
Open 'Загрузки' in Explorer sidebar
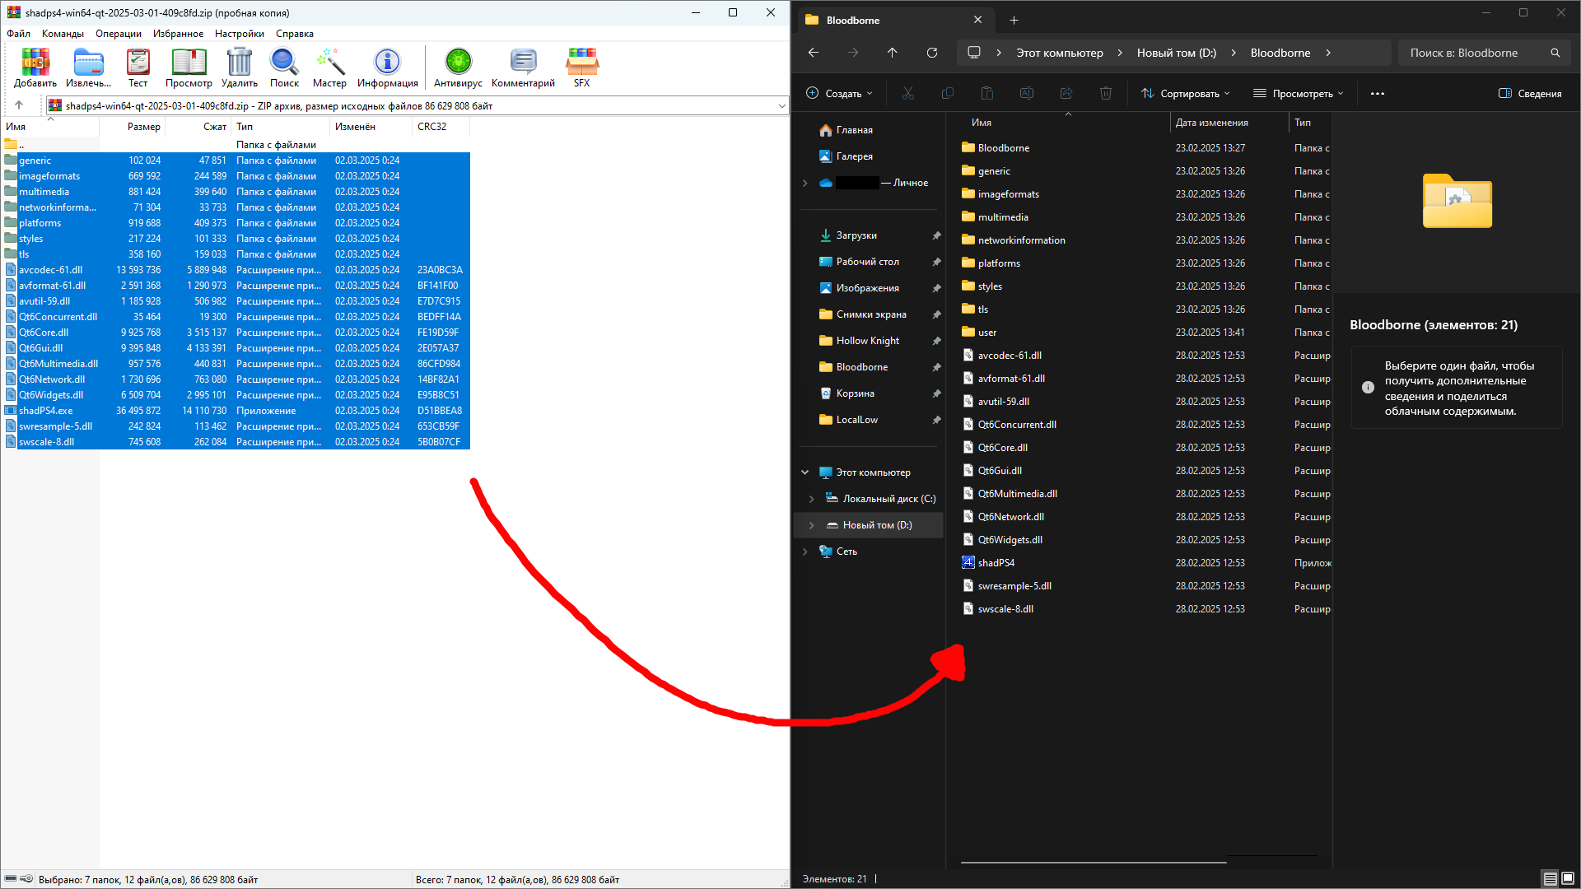tap(870, 235)
